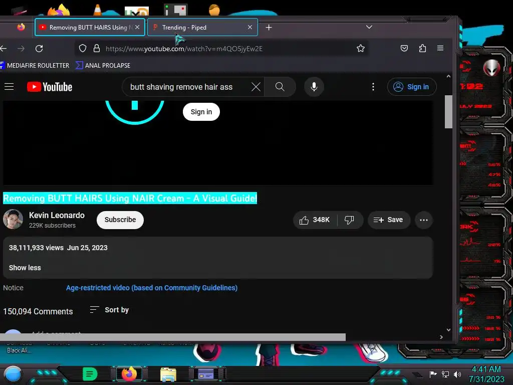The image size is (513, 385).
Task: Reload the current page
Action: click(39, 49)
